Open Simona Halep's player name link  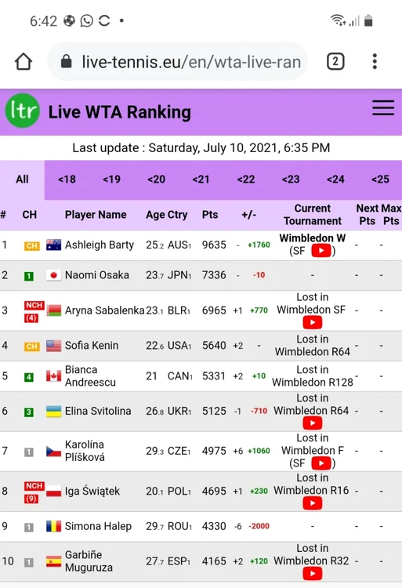[98, 526]
